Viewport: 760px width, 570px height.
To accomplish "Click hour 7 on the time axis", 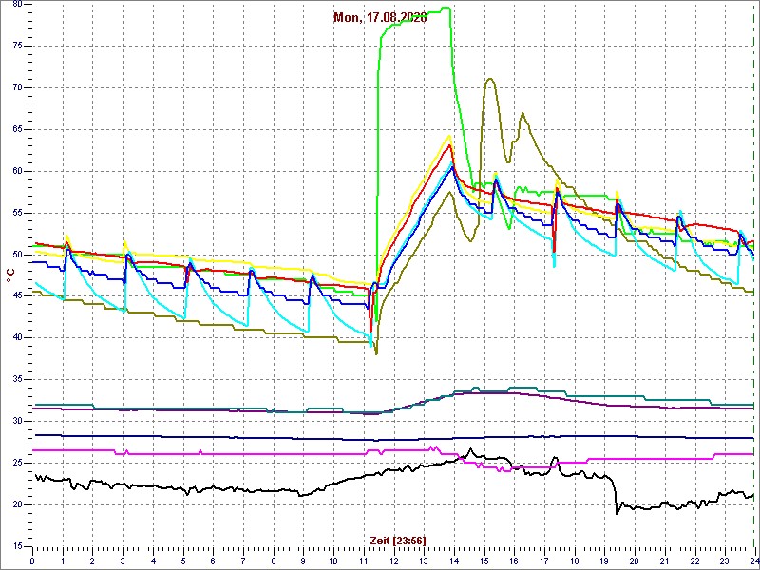I will click(243, 560).
